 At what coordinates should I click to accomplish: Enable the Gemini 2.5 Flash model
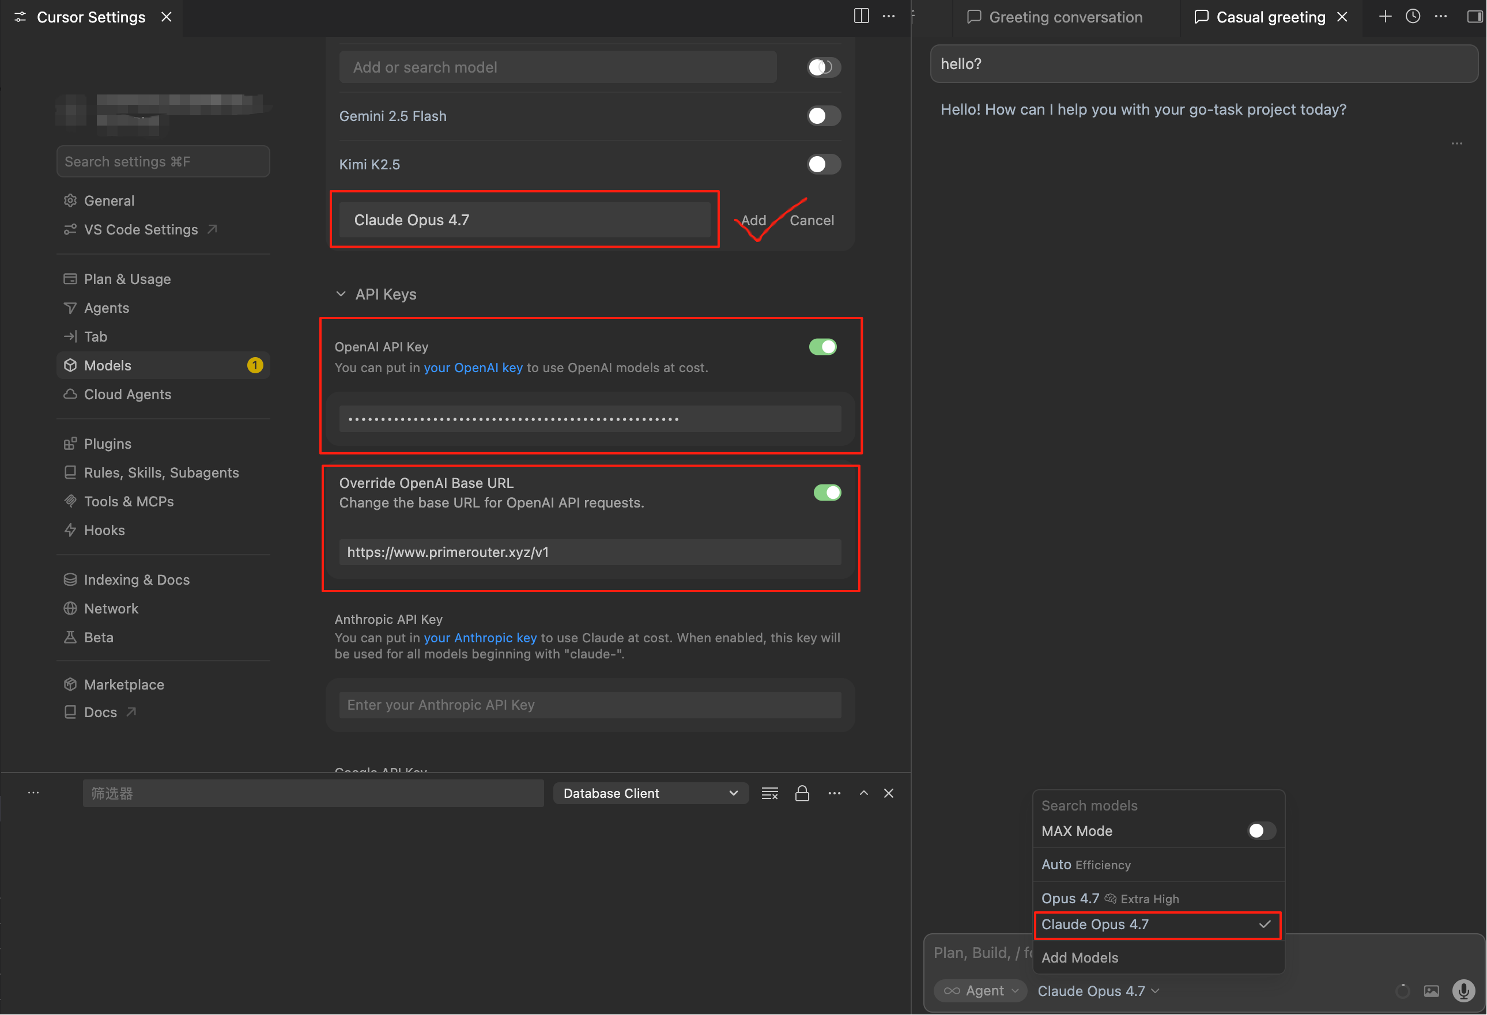point(824,116)
